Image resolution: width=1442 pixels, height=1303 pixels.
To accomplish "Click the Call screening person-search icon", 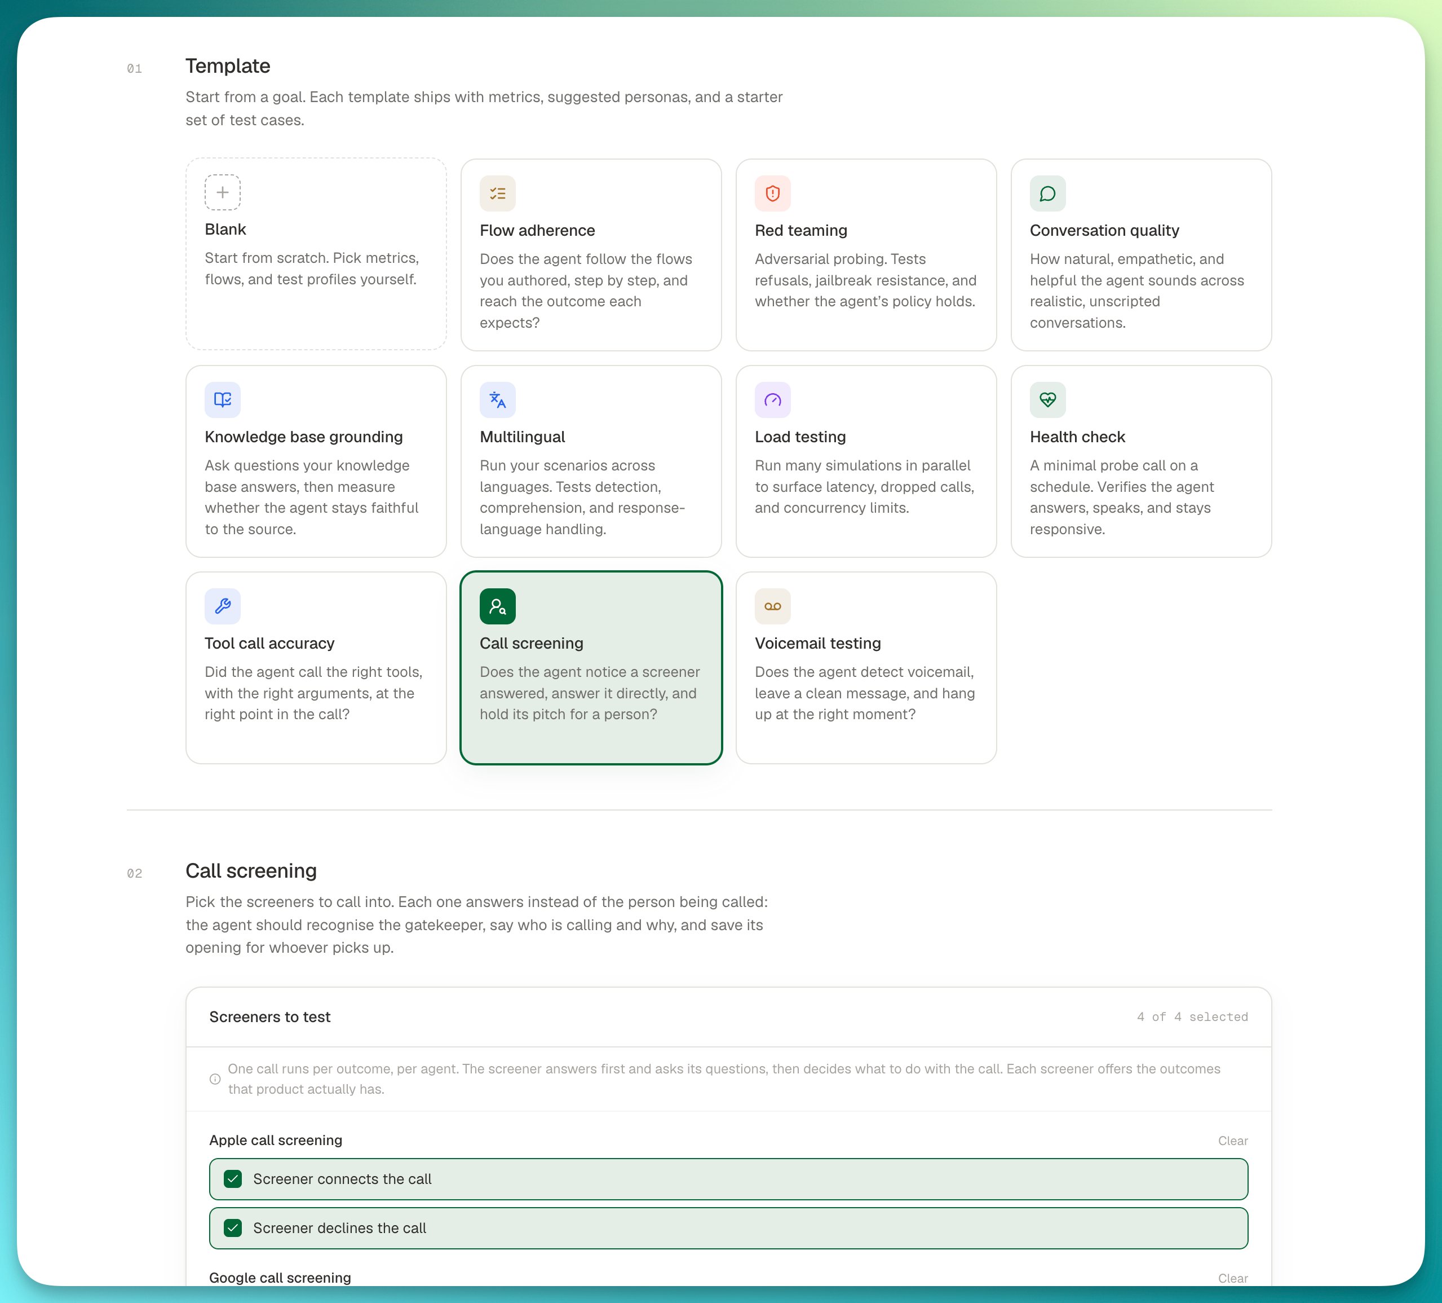I will 498,606.
